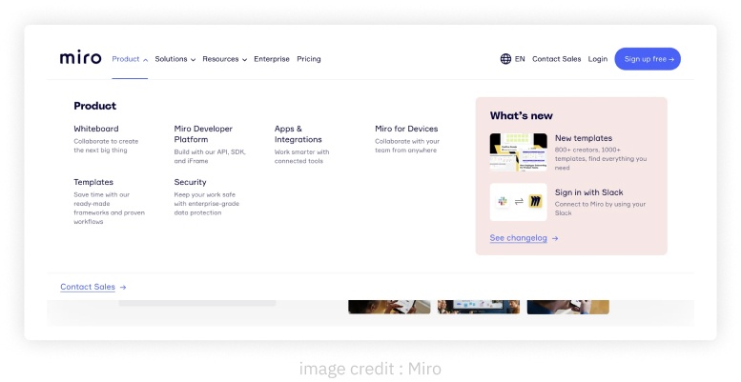Click 'Save time with our ready-made' description

pos(109,209)
